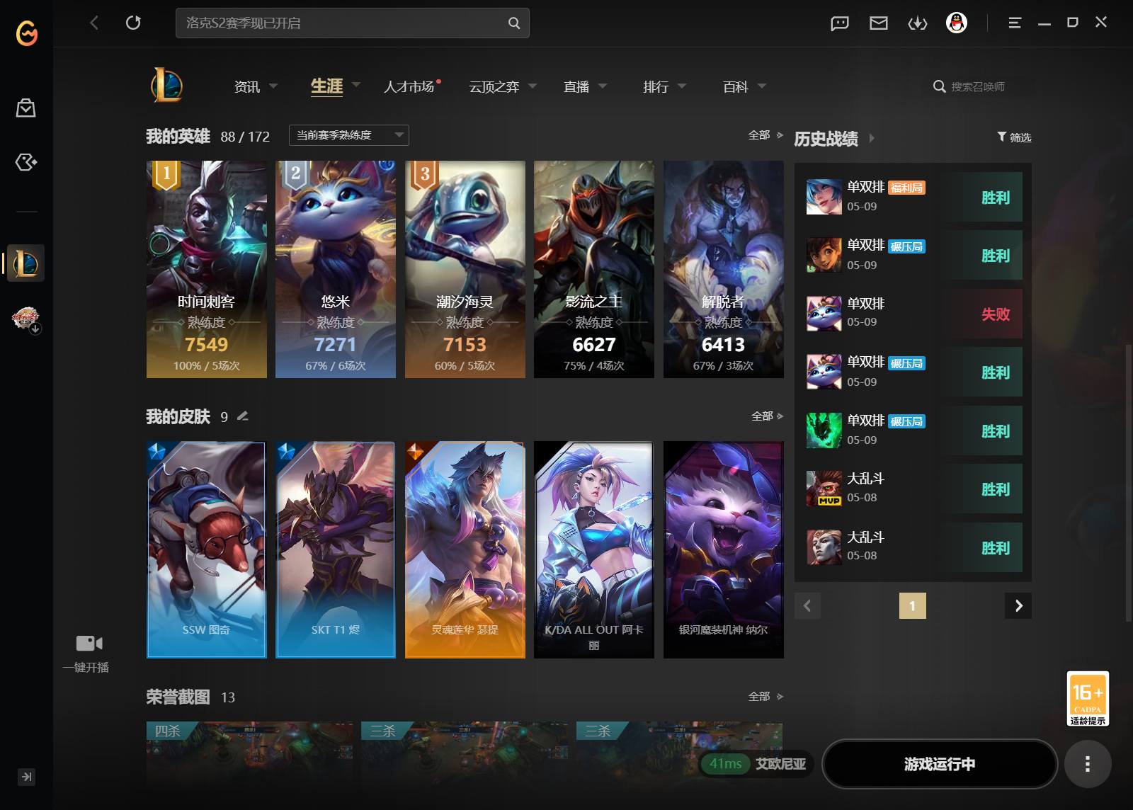
Task: Go back with the back arrow
Action: click(x=94, y=23)
